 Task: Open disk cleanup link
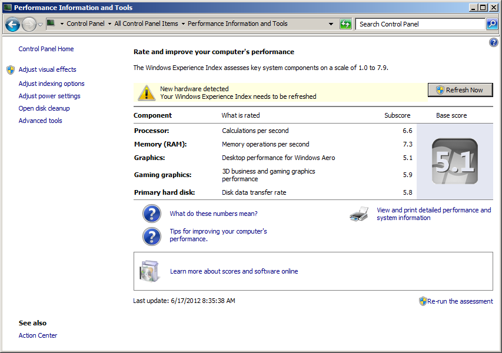44,108
